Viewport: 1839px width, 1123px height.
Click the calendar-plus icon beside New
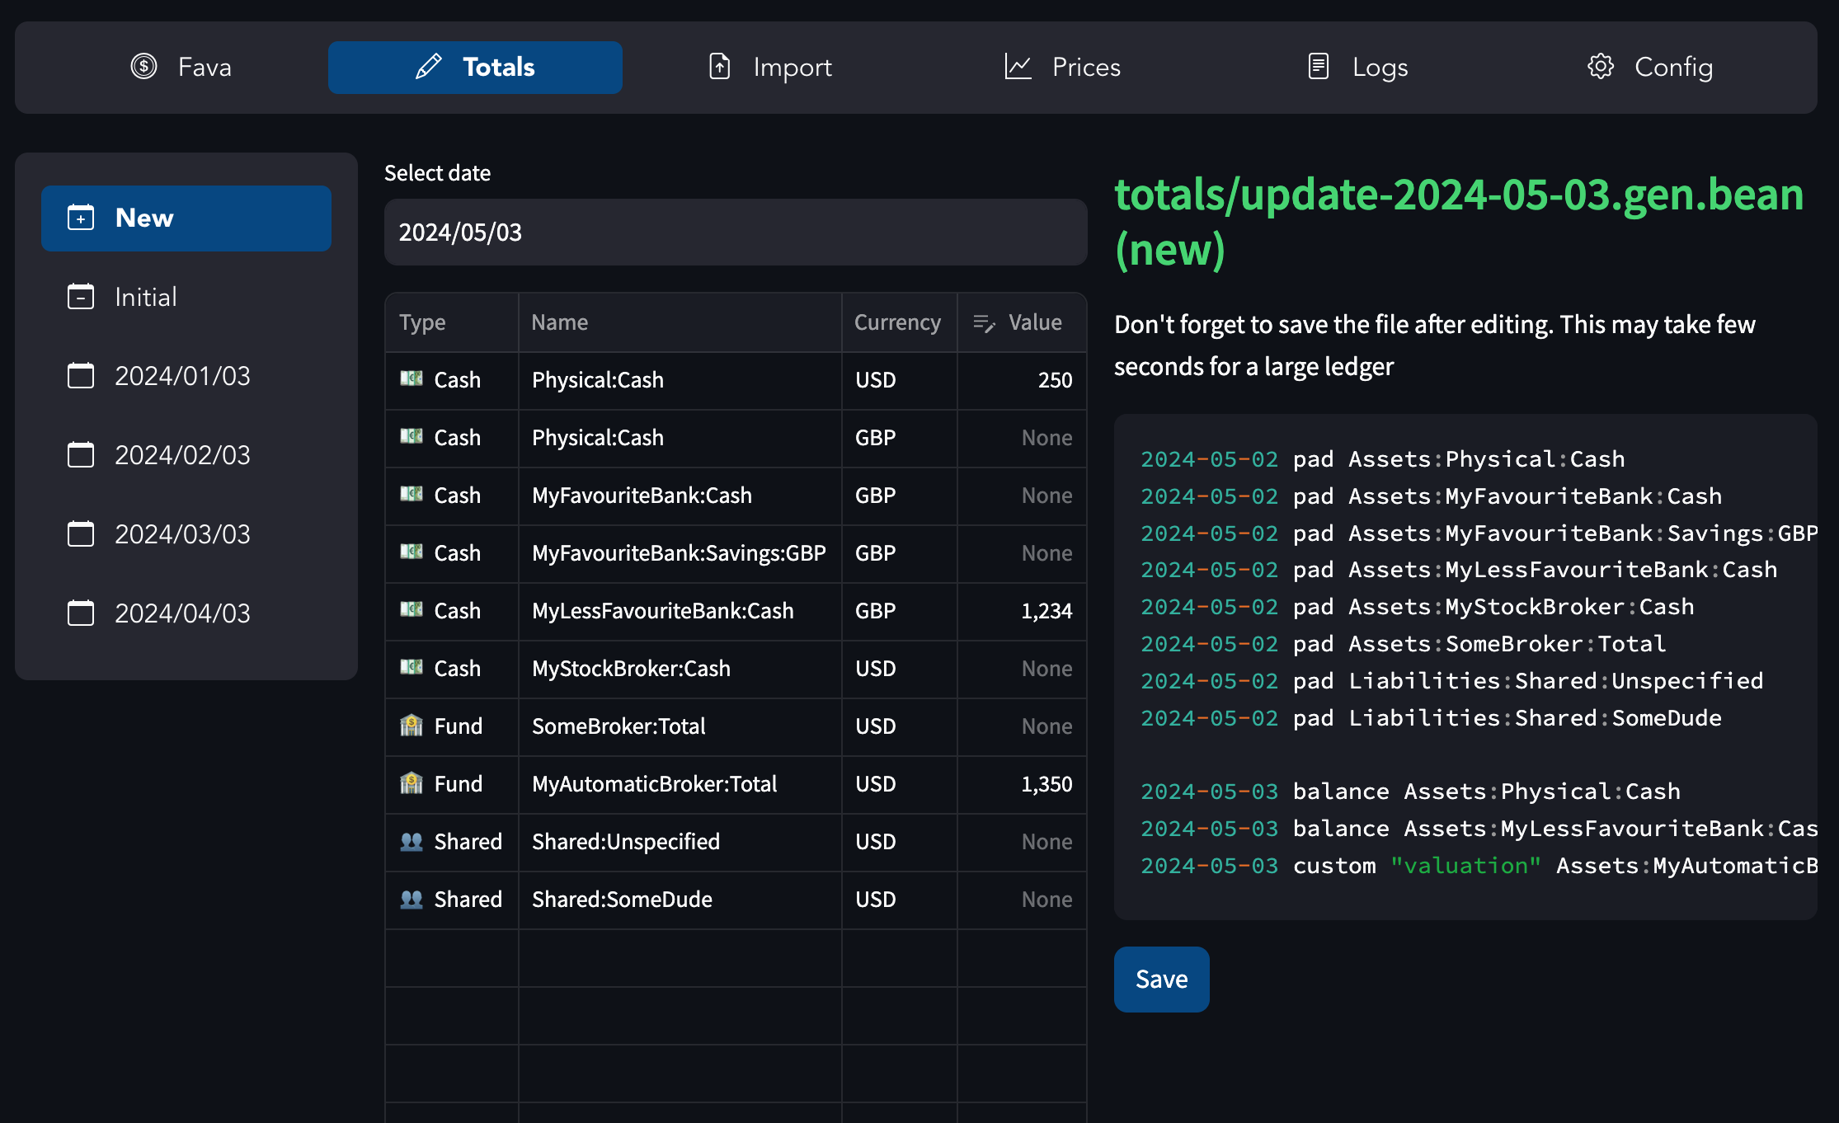81,218
